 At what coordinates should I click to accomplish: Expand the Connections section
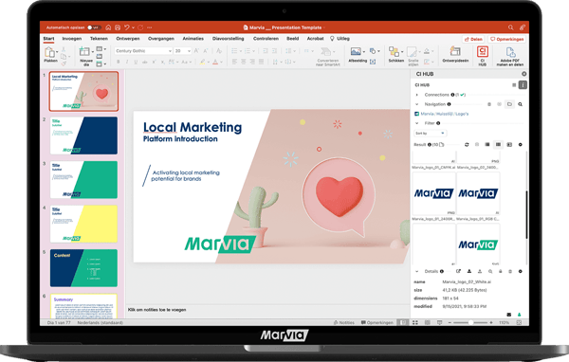tap(417, 95)
